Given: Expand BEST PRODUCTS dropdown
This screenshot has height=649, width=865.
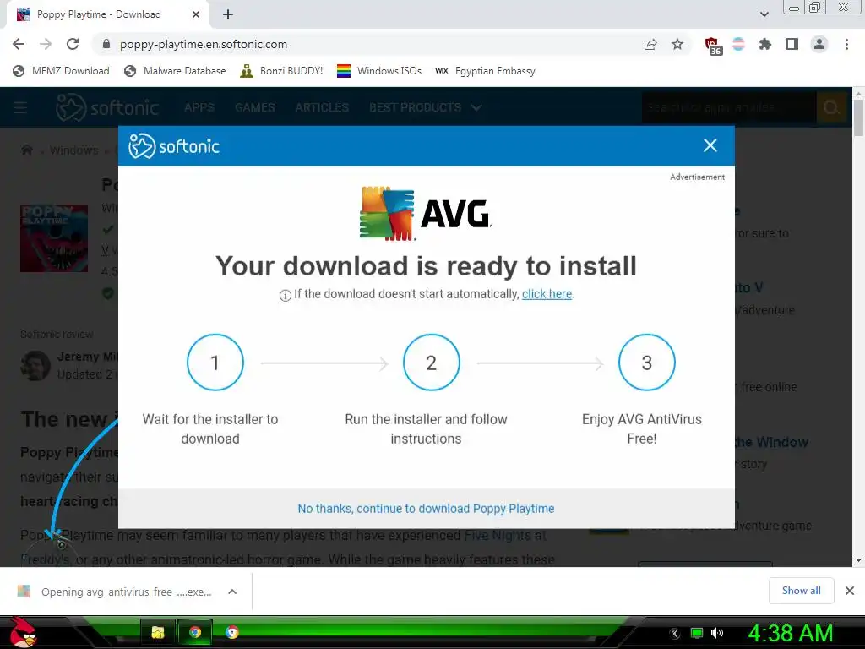Looking at the screenshot, I should click(426, 107).
